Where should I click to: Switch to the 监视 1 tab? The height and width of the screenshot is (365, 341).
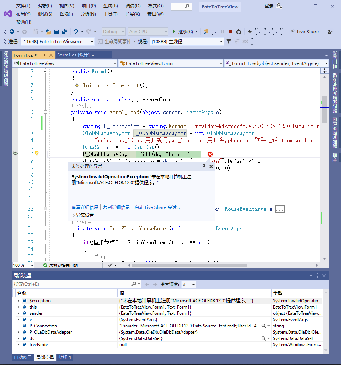(64, 358)
